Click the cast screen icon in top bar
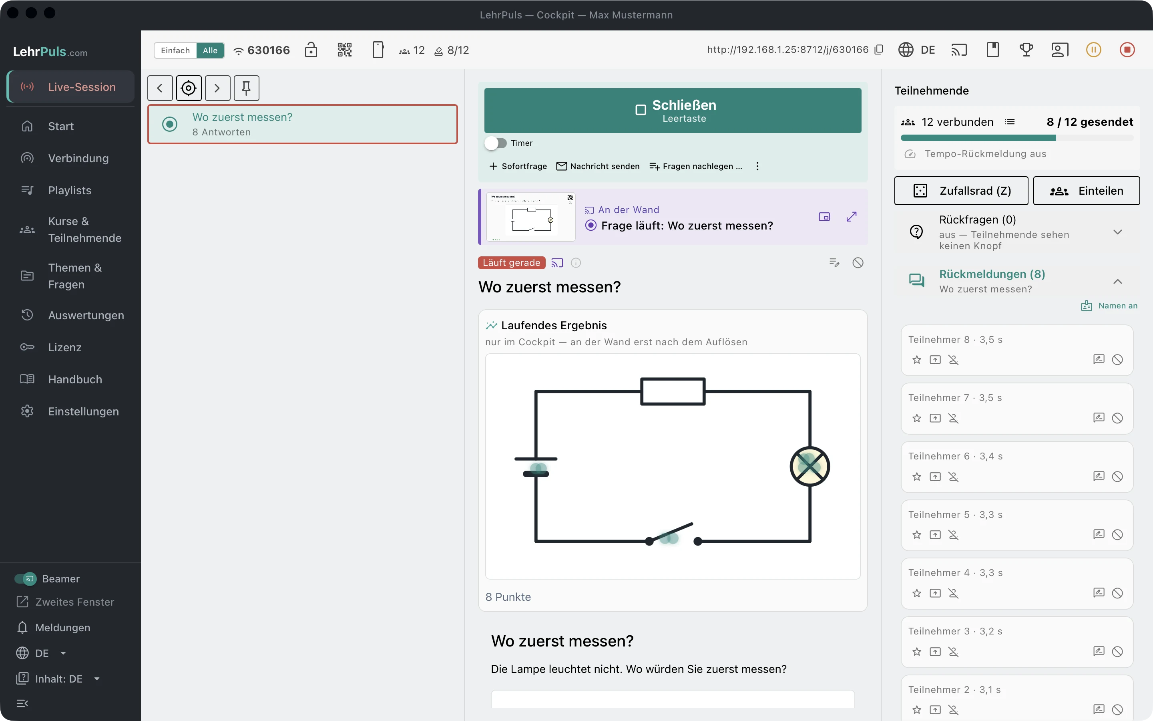 point(959,50)
